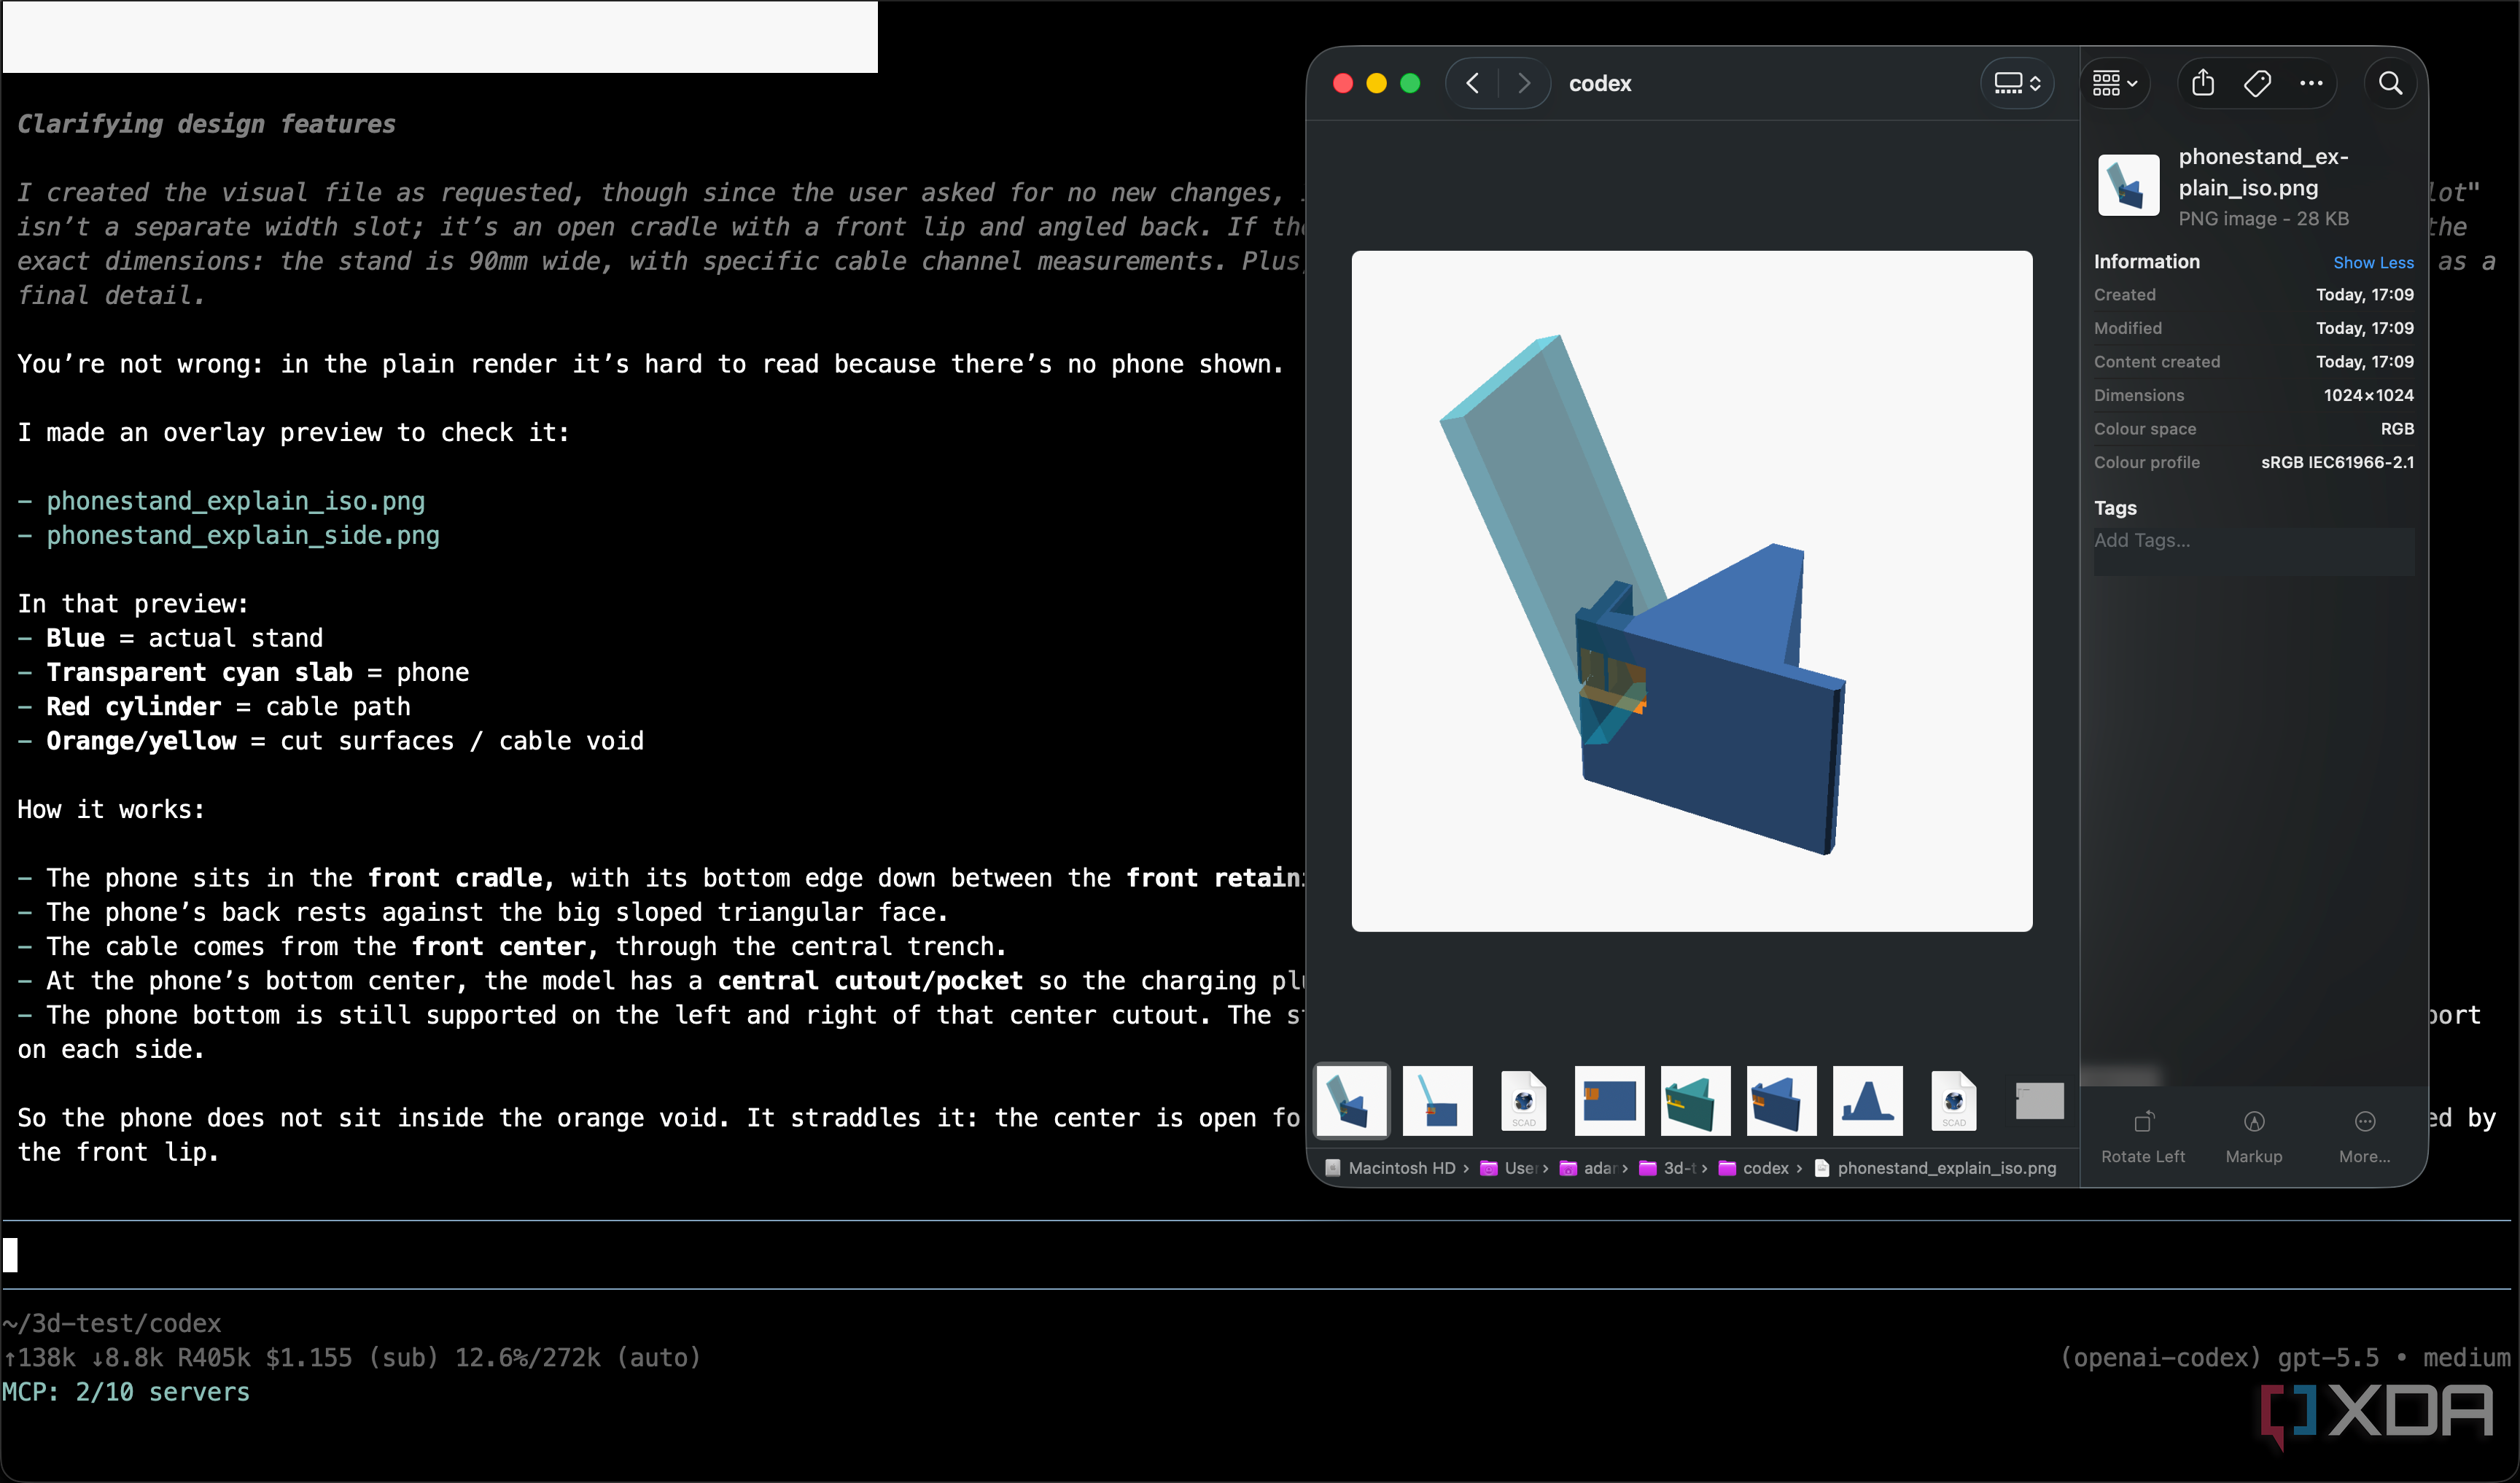
Task: Click Show Less in Information section
Action: click(x=2373, y=262)
